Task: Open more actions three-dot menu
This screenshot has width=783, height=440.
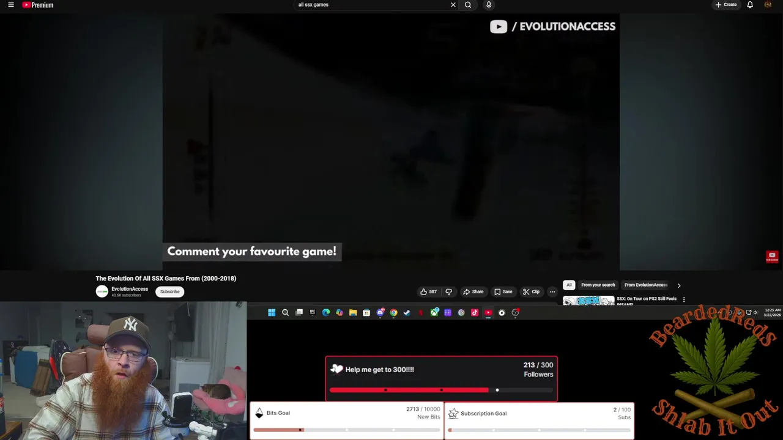Action: point(552,291)
